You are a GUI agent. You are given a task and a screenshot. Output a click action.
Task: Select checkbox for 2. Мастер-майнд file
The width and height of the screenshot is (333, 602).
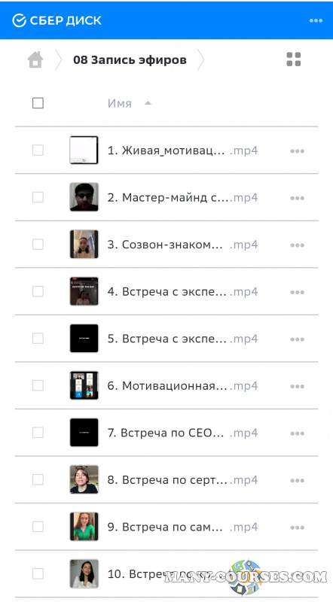click(x=38, y=197)
